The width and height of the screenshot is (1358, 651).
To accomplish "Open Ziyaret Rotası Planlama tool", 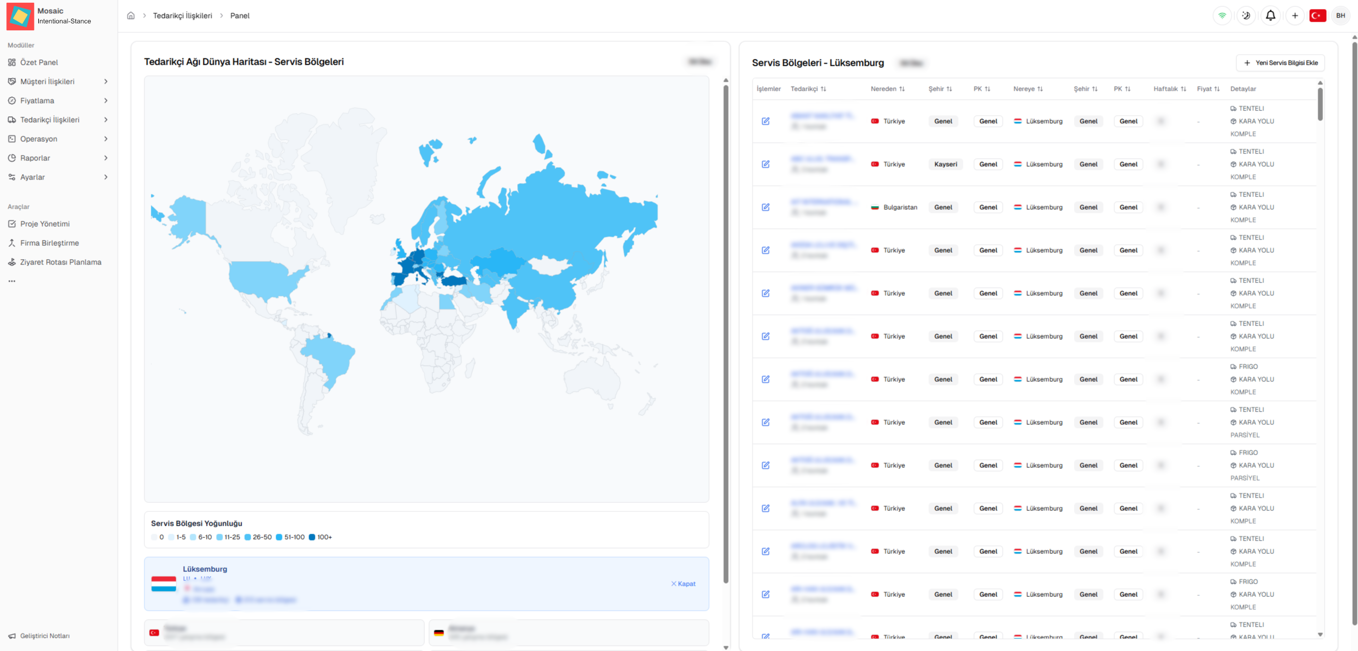I will pyautogui.click(x=58, y=262).
